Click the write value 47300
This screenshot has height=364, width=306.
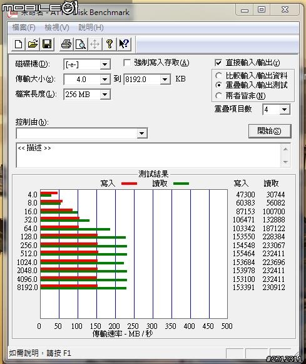[x=245, y=195]
